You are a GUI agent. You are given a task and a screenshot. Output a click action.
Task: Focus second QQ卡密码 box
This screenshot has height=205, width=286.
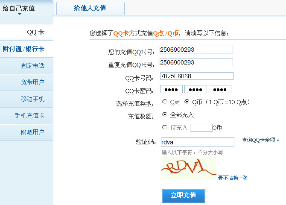click(196, 89)
